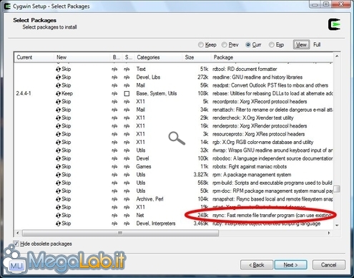Click the cycle icon for rgb package

(58, 143)
